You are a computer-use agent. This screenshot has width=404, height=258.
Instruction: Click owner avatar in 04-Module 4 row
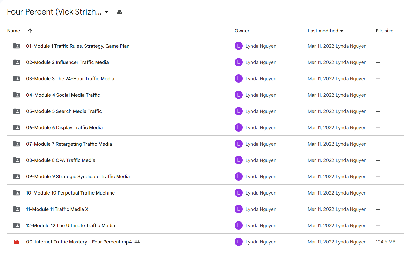coord(239,95)
